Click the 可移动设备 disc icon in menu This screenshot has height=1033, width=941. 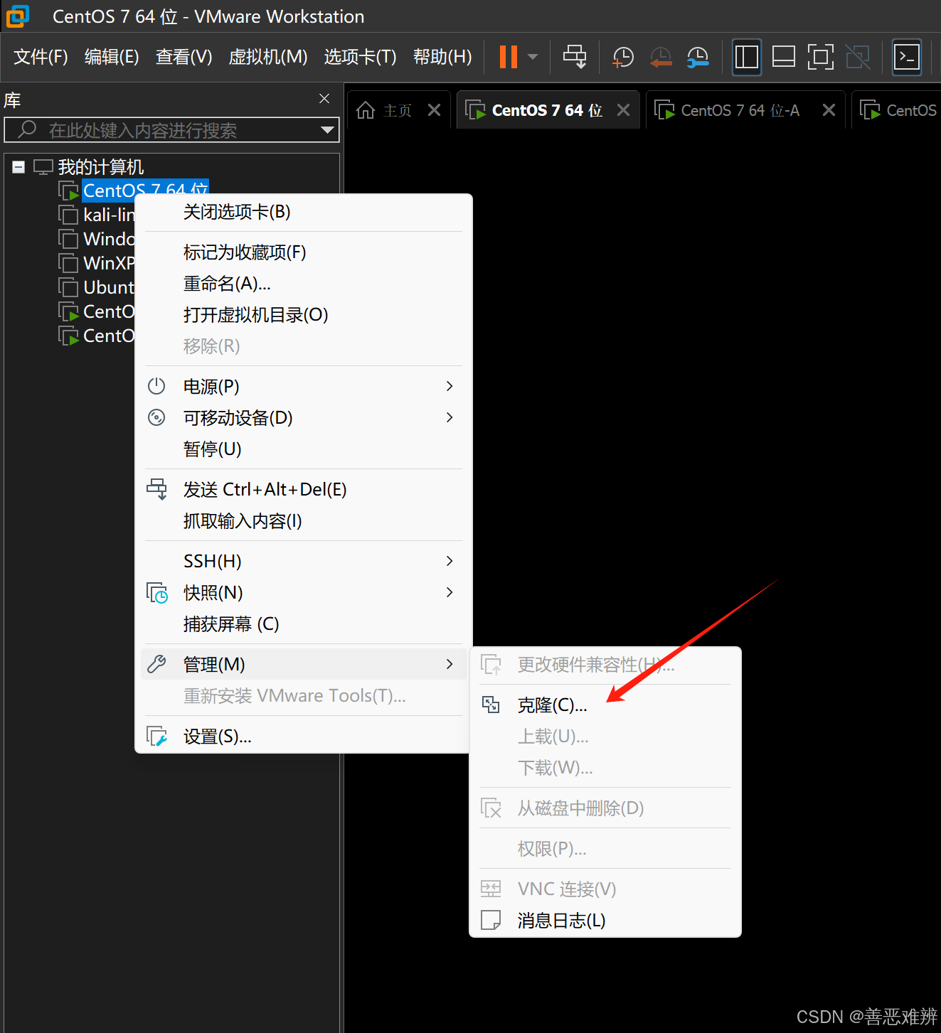pos(156,417)
